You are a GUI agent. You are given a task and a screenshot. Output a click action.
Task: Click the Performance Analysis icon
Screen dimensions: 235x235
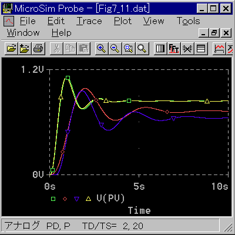coord(187,48)
